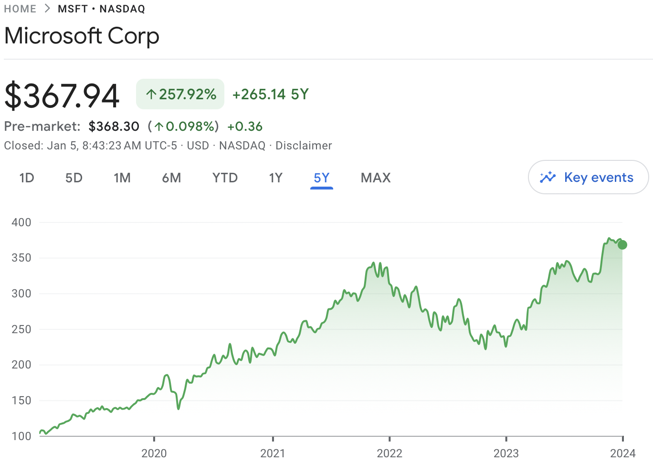Switch to the 6M range
This screenshot has width=653, height=463.
coord(171,178)
